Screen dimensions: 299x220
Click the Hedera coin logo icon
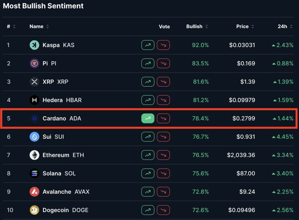click(34, 100)
